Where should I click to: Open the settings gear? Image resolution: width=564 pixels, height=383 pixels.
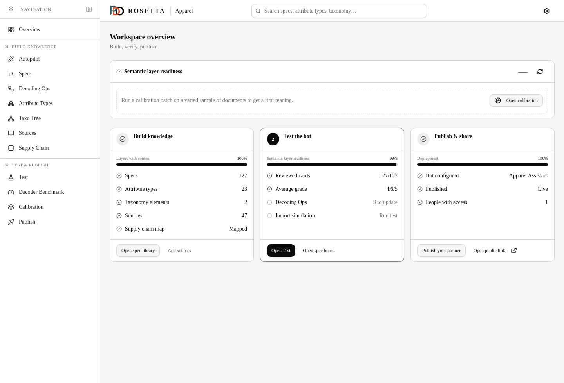[x=547, y=11]
